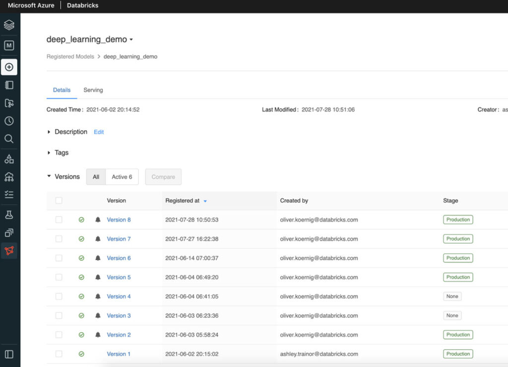
Task: Click the Edit link beside Description
Action: 98,132
